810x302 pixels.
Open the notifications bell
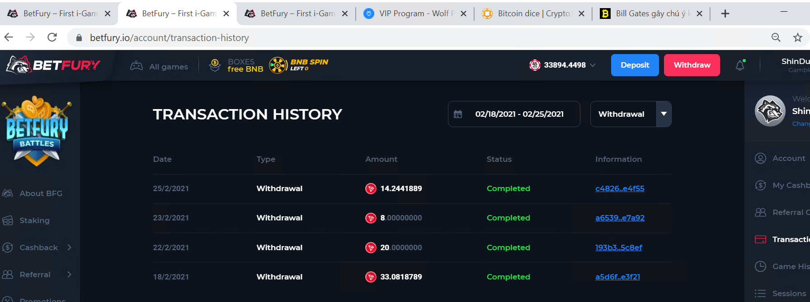[740, 65]
